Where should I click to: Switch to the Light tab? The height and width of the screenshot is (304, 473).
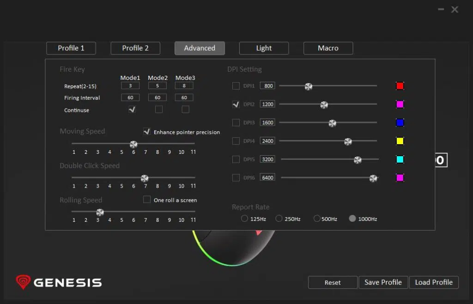click(264, 48)
